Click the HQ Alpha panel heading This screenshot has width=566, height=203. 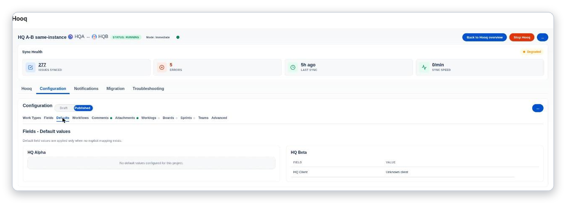[x=37, y=152]
